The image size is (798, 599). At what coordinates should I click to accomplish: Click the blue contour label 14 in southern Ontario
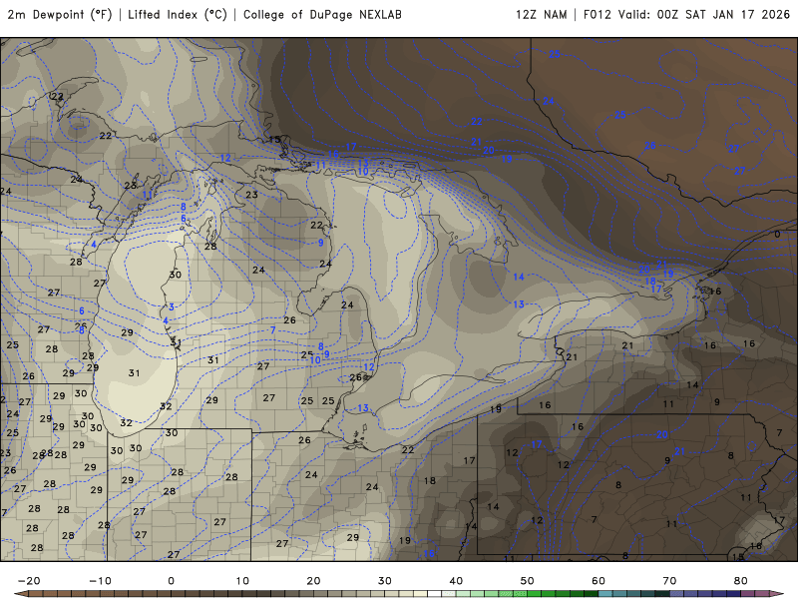click(x=519, y=278)
